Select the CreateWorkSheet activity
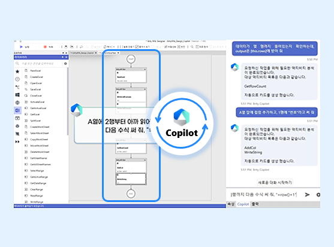The width and height of the screenshot is (334, 247). point(40,127)
